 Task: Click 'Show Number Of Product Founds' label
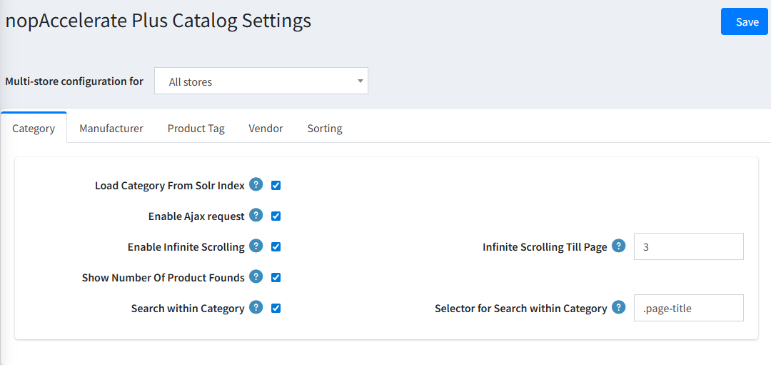163,277
